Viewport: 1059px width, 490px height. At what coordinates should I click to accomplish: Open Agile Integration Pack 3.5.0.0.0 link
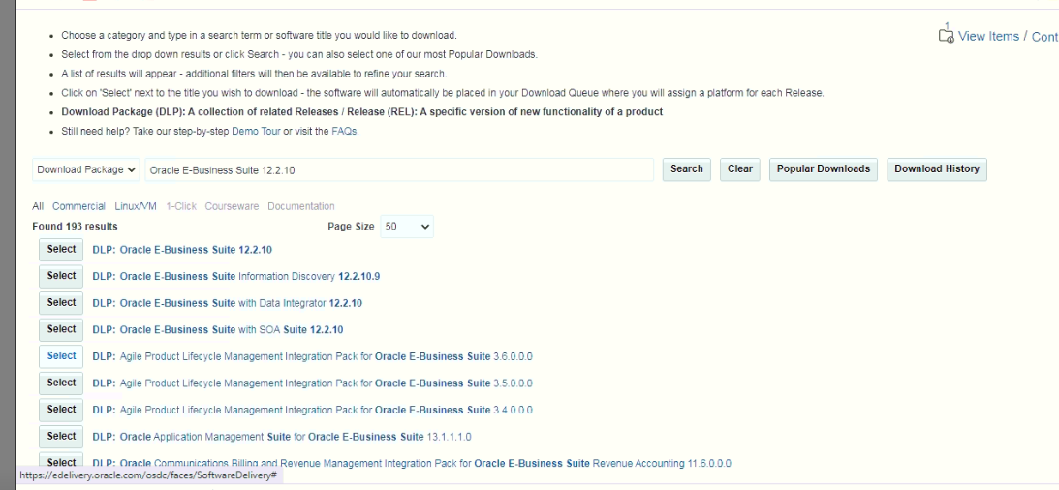[x=312, y=383]
